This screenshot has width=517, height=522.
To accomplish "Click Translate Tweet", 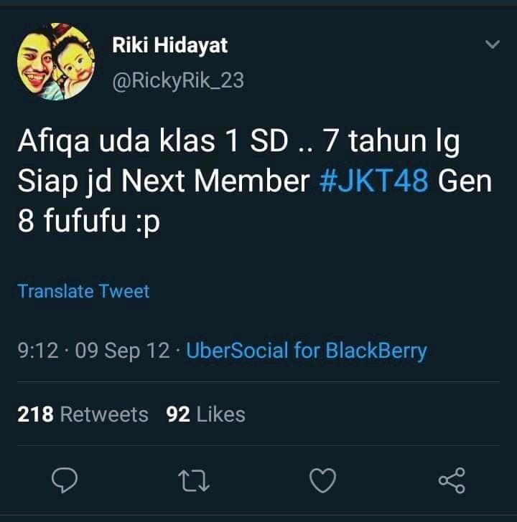I will 83,291.
